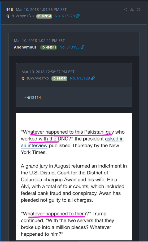
Task: Open quoted Q post No. 613129
Action: point(80,78)
